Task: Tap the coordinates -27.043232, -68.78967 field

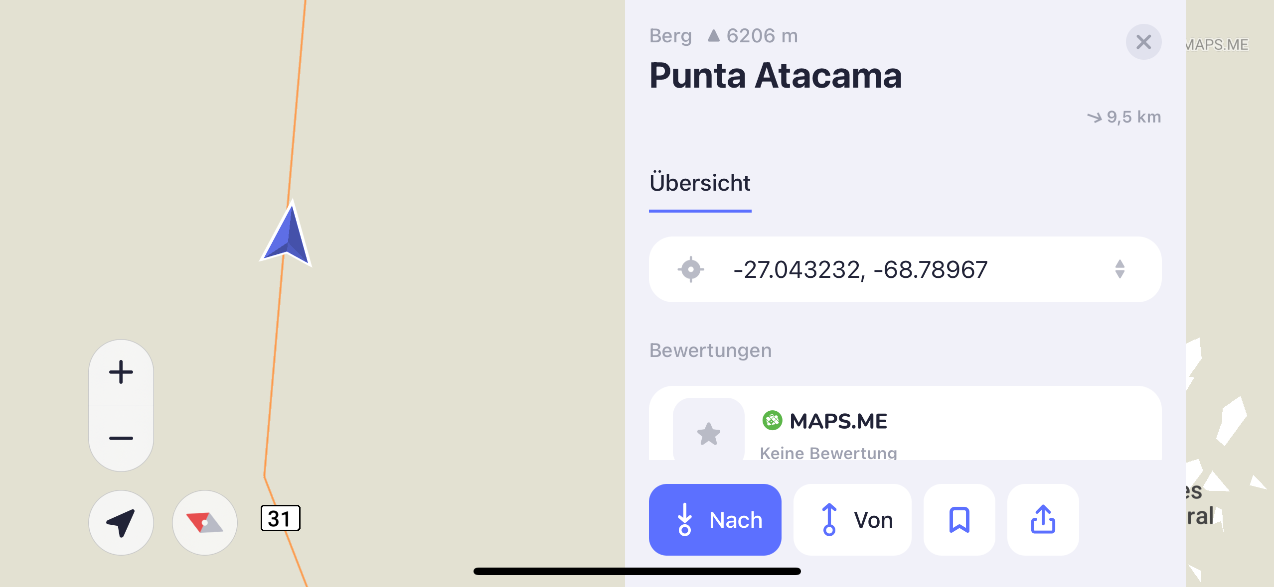Action: click(x=860, y=269)
